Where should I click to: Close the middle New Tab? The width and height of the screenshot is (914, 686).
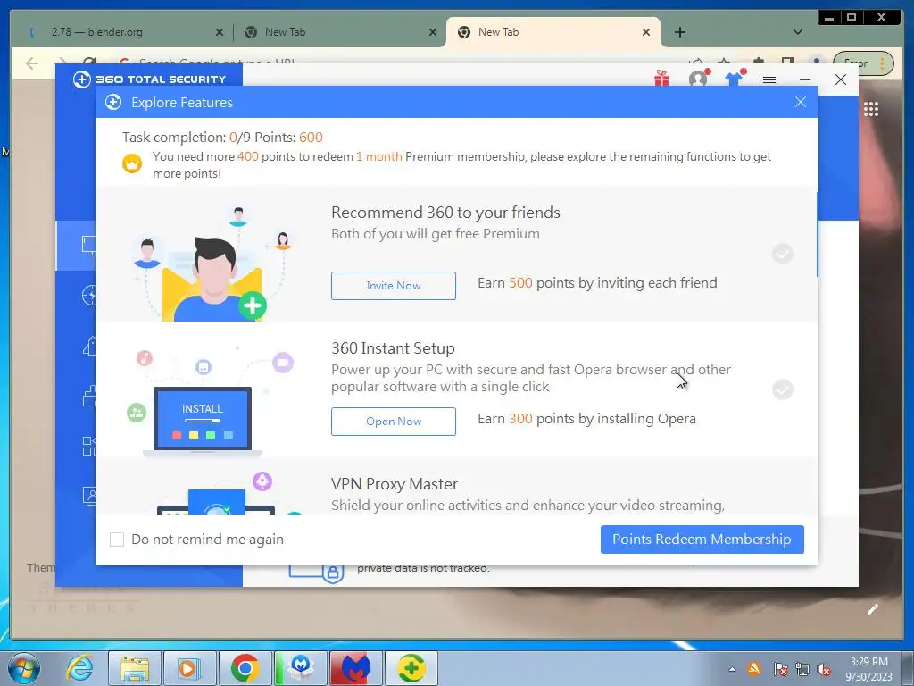tap(433, 33)
